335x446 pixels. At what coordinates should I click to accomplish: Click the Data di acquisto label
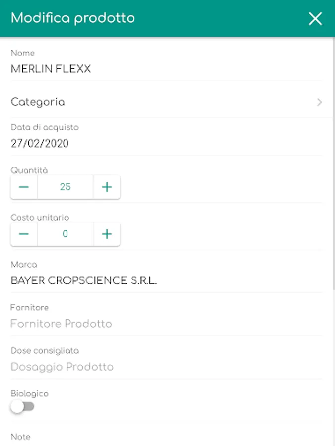45,127
